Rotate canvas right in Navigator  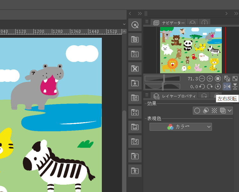(x=210, y=87)
